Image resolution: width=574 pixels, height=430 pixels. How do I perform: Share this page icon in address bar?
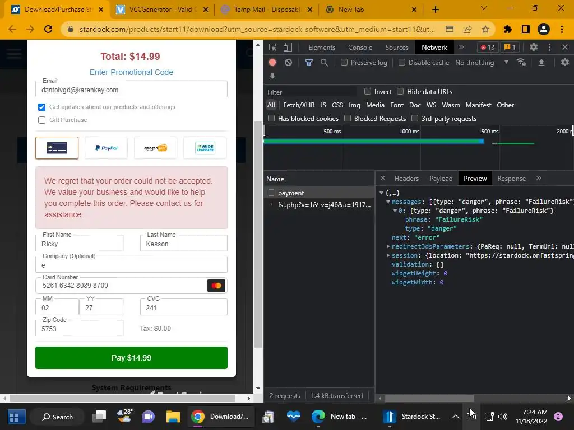pos(467,29)
